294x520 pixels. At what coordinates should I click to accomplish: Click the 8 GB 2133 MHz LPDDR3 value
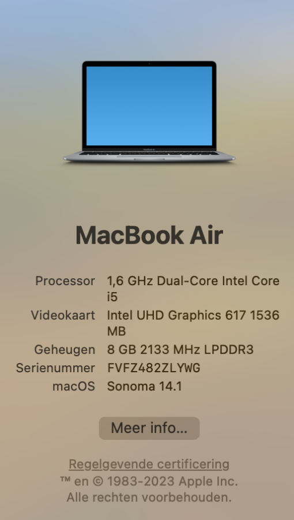click(180, 350)
